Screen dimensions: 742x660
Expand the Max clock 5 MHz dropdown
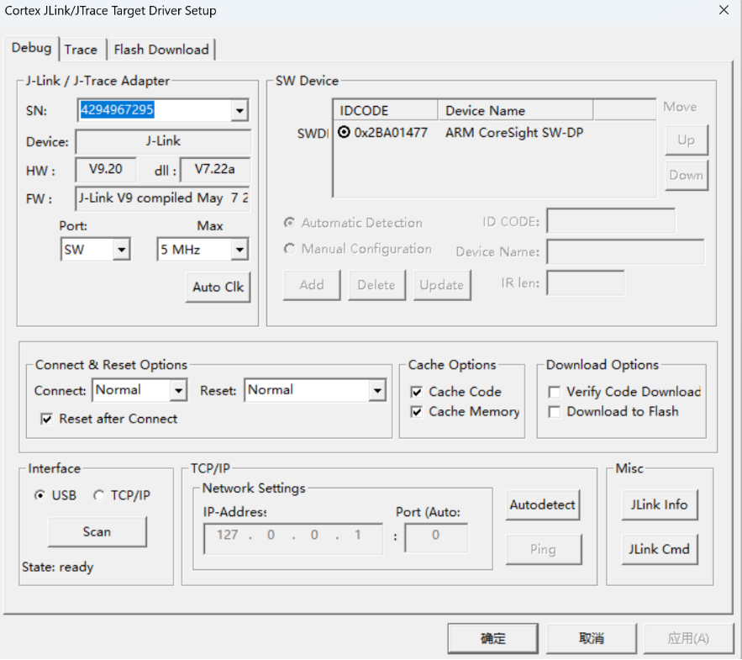[x=239, y=250]
